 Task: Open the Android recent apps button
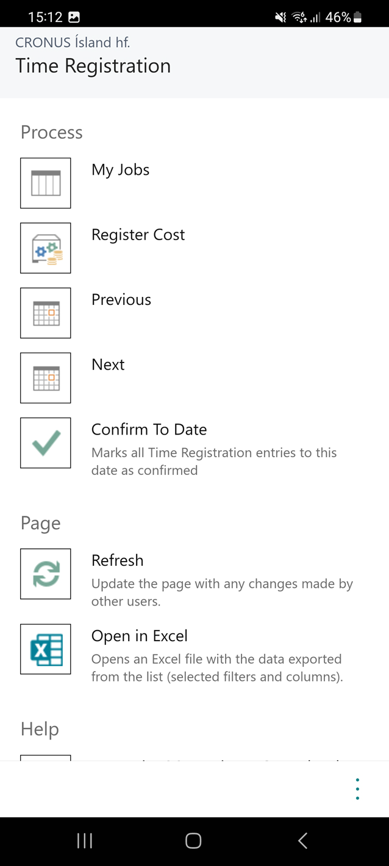pos(85,841)
